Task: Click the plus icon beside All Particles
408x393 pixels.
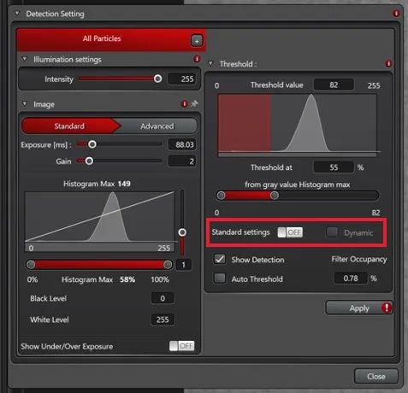Action: [197, 41]
